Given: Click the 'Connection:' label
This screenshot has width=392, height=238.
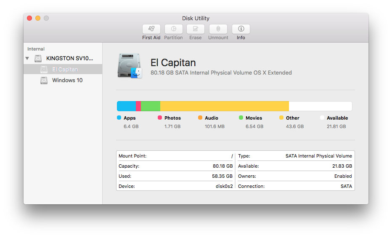Looking at the screenshot, I should 251,186.
